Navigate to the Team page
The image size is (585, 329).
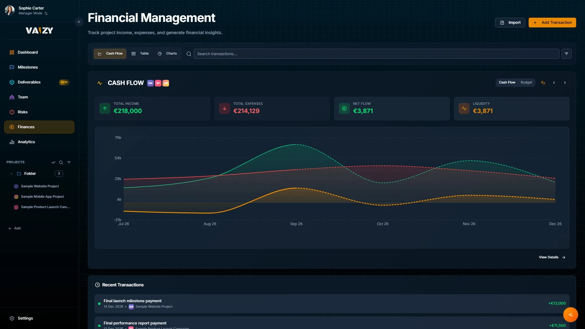point(39,97)
